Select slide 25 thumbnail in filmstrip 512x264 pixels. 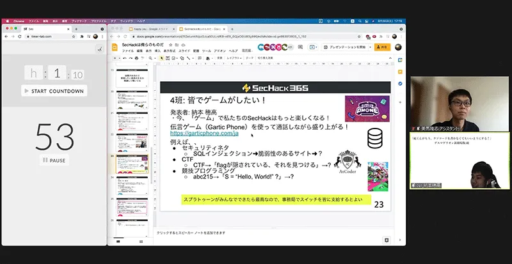(x=132, y=207)
